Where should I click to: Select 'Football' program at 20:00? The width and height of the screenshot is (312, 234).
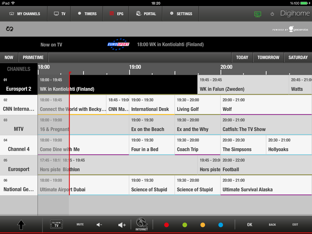[x=266, y=165]
